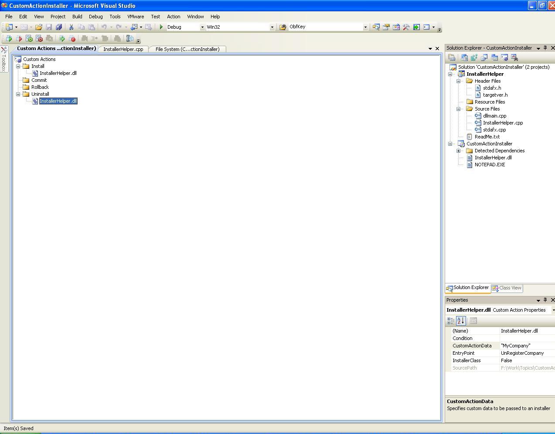Viewport: 555px width, 434px height.
Task: Open the Solution Explorer toolbar icon
Action: pyautogui.click(x=376, y=27)
